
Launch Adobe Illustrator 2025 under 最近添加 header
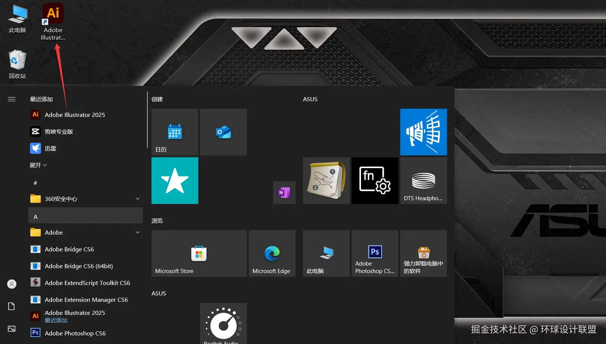(x=86, y=115)
